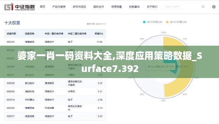
Task: Open the 国际合作 menu item
Action: point(99,7)
